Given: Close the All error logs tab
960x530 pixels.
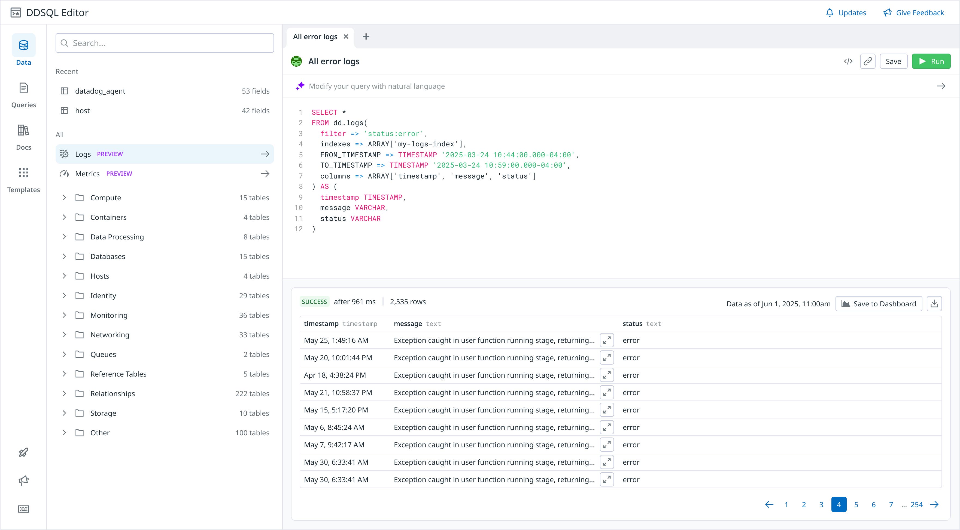Looking at the screenshot, I should point(345,36).
